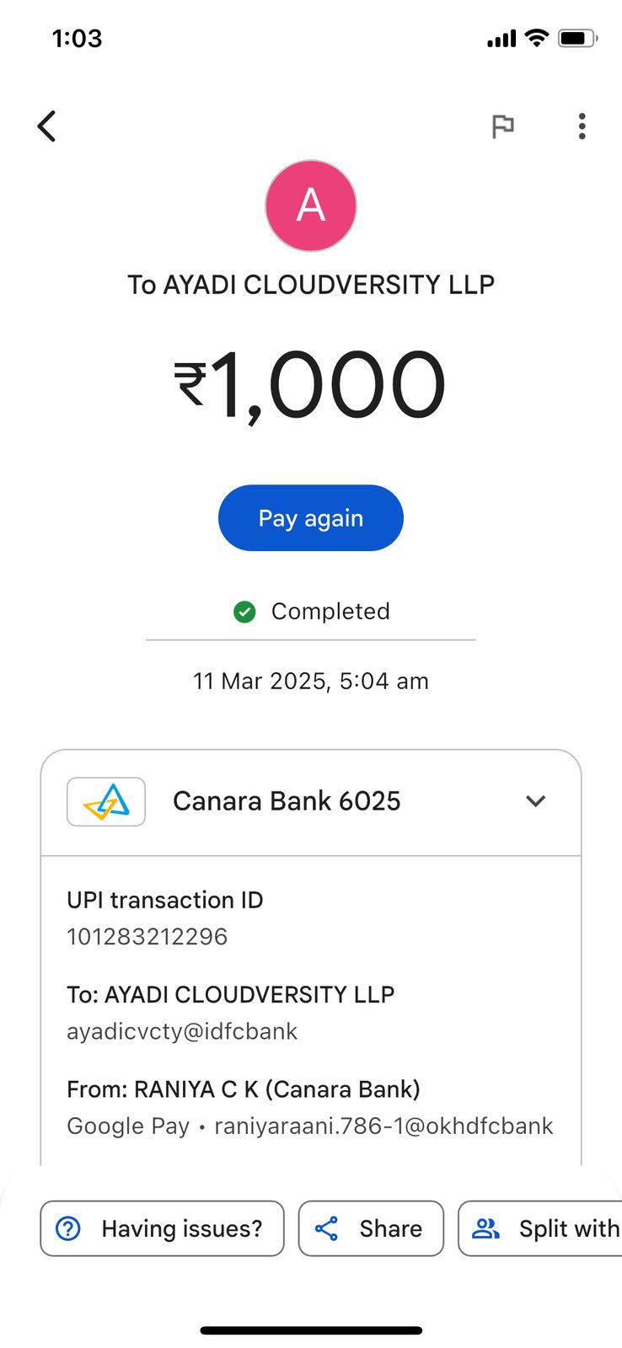Image resolution: width=622 pixels, height=1348 pixels.
Task: Tap the Having issues? button
Action: point(181,1228)
